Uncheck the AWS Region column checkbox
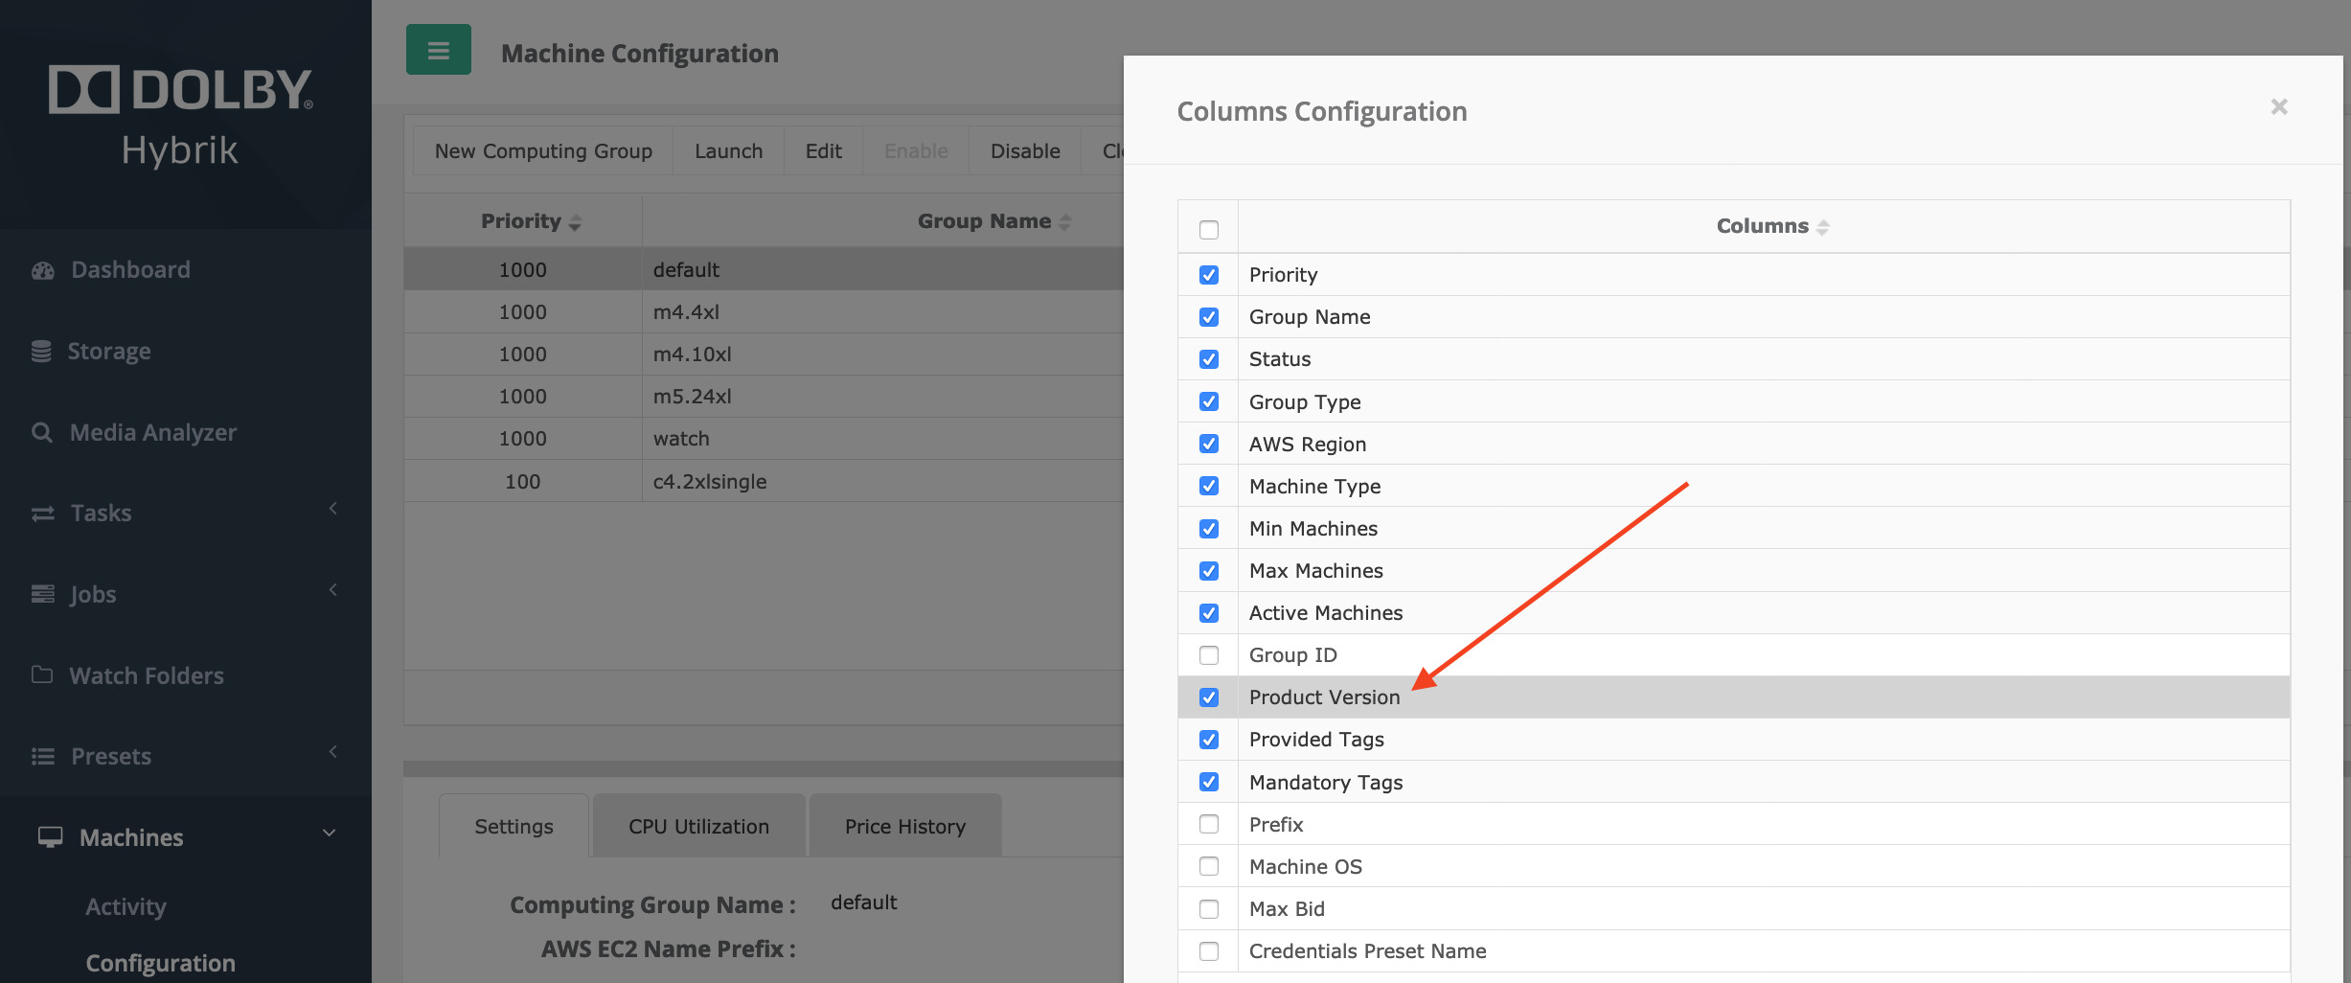This screenshot has height=983, width=2351. pyautogui.click(x=1209, y=444)
